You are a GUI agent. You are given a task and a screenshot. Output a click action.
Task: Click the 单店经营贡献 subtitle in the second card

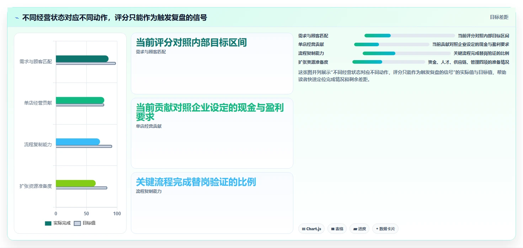(149, 126)
